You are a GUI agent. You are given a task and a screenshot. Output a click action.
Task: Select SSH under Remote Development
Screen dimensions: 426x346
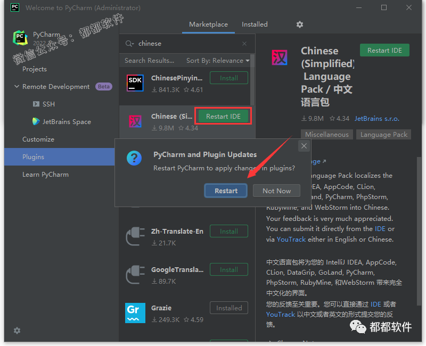(48, 104)
